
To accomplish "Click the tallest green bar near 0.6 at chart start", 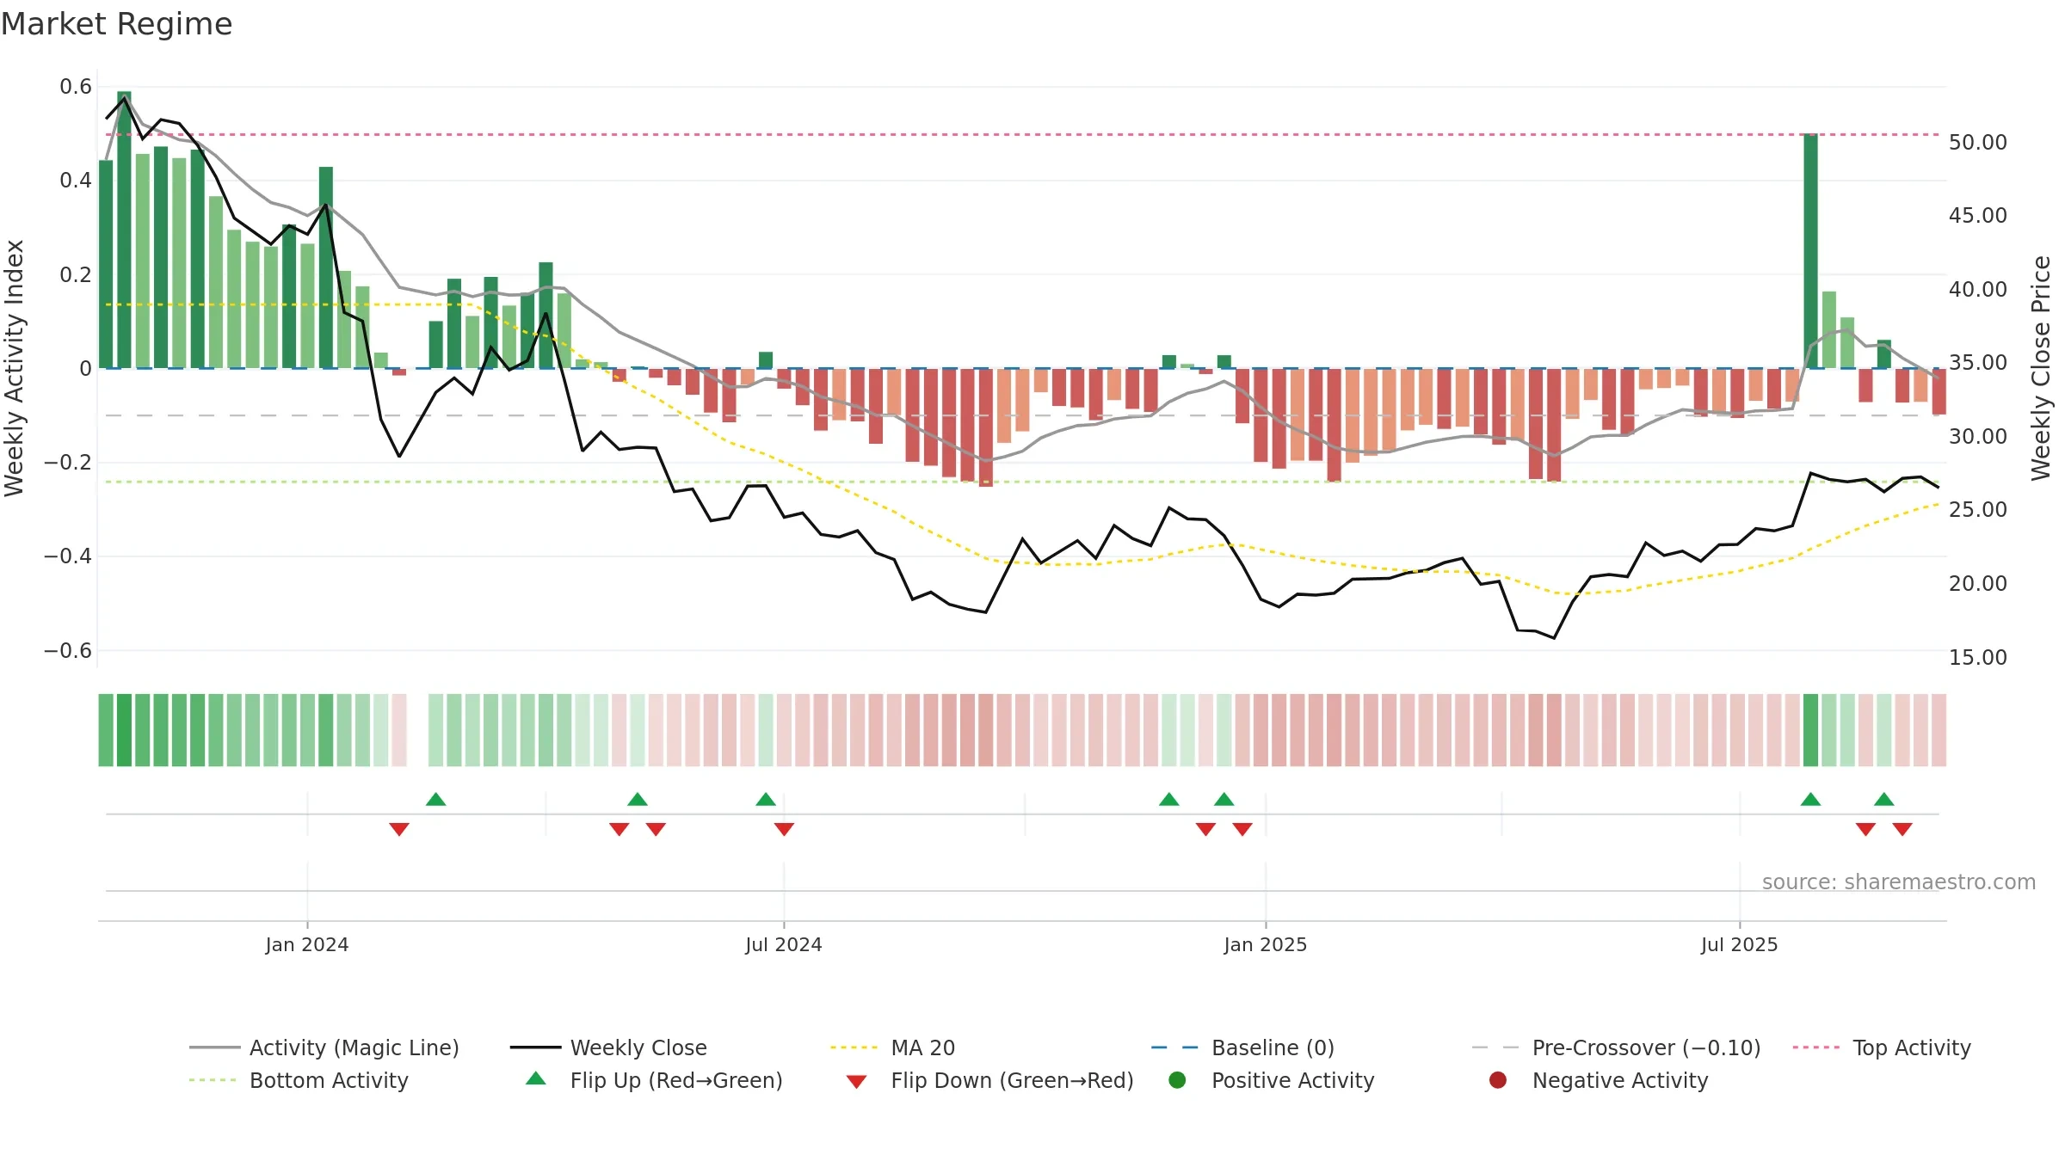I will pyautogui.click(x=124, y=230).
